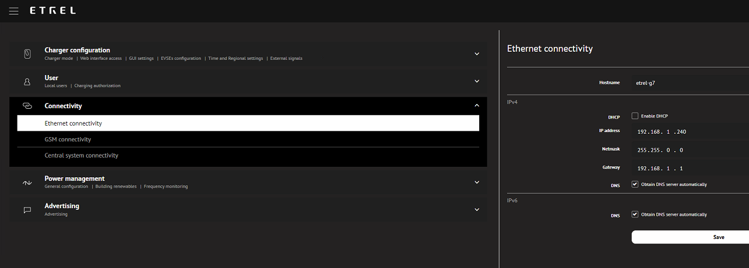This screenshot has width=749, height=268.
Task: Click the Charger configuration plug icon
Action: click(27, 54)
